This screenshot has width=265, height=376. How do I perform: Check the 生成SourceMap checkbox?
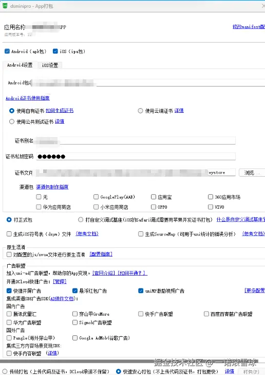coord(141,234)
